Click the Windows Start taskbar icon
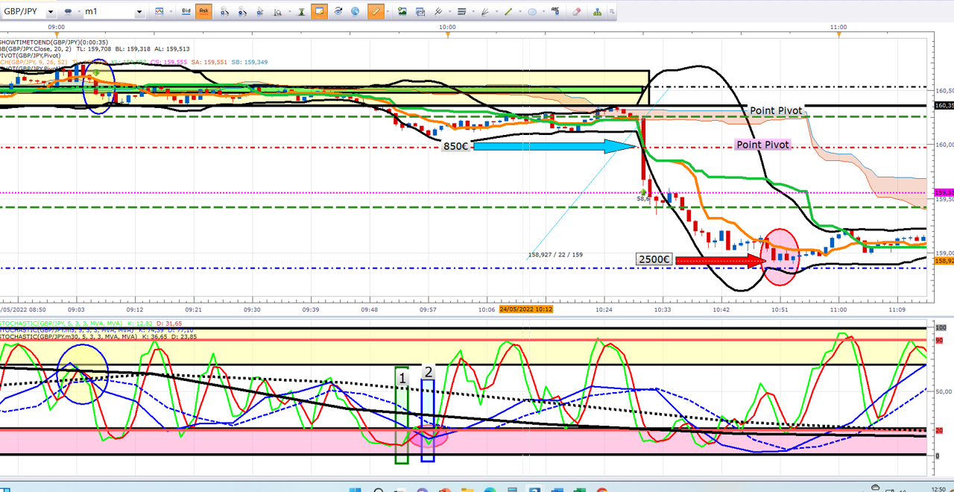This screenshot has height=492, width=954. pos(356,490)
